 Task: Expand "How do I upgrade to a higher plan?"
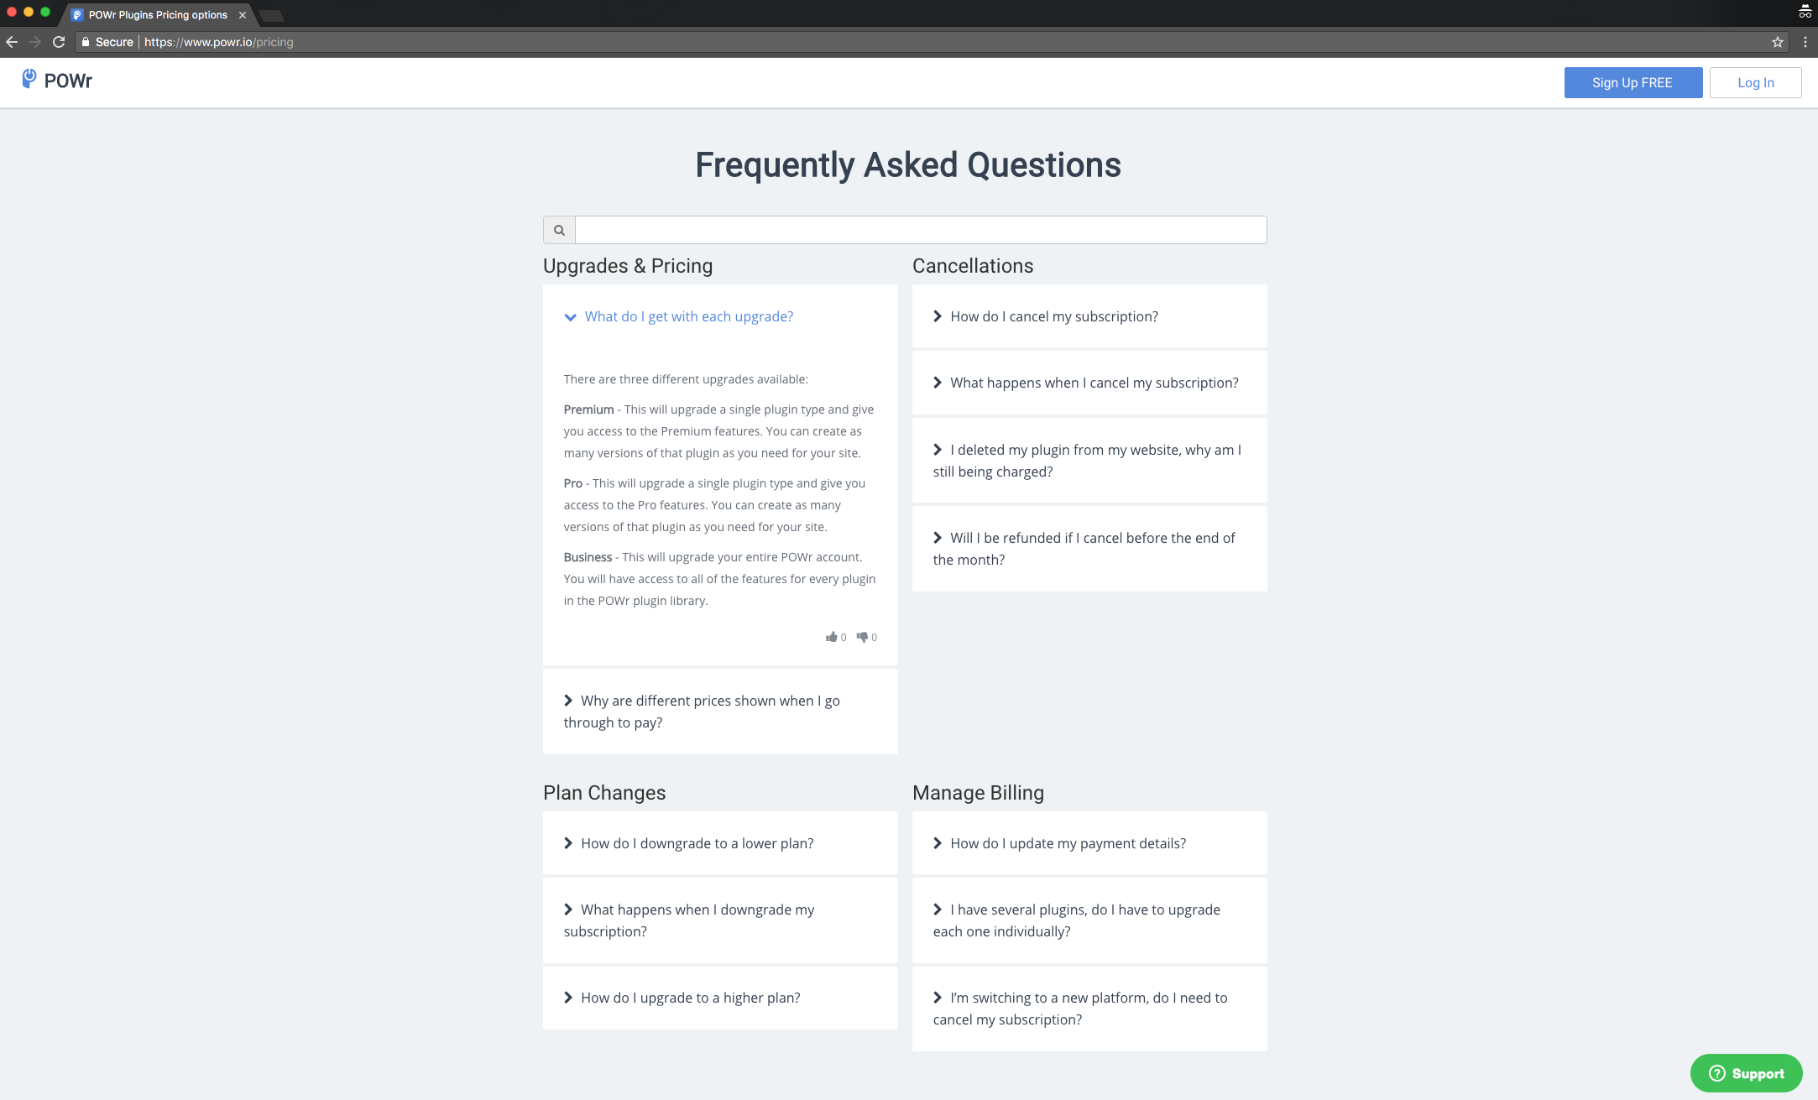(720, 998)
